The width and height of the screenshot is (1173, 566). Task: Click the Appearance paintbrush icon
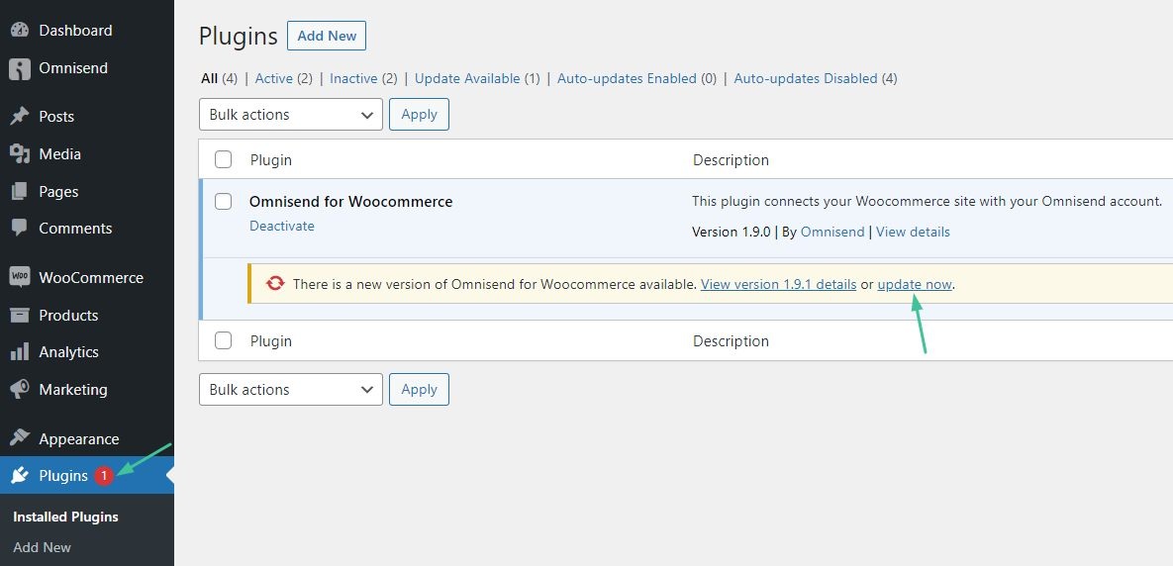click(x=20, y=439)
